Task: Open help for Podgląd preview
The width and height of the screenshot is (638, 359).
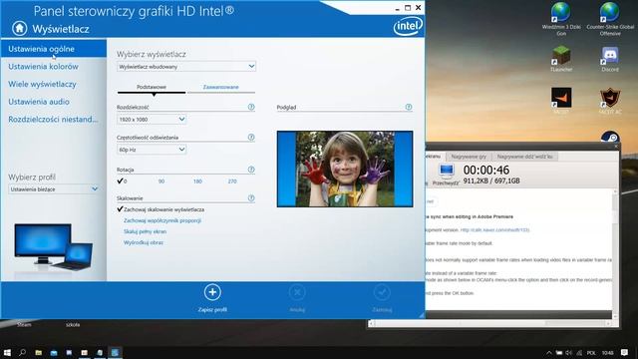Action: point(409,107)
